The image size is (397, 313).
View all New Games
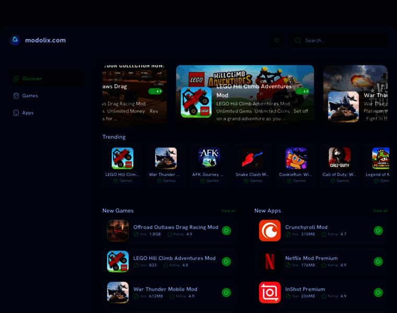228,211
